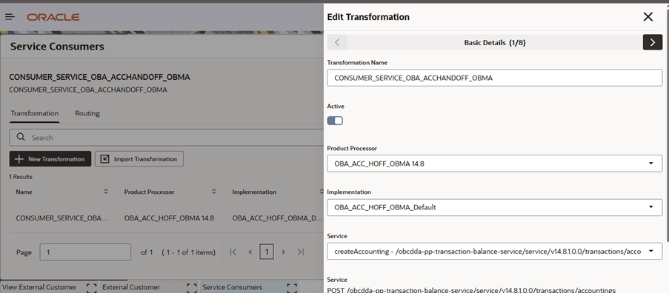The height and width of the screenshot is (293, 669).
Task: Click the Page number input field
Action: pyautogui.click(x=85, y=252)
